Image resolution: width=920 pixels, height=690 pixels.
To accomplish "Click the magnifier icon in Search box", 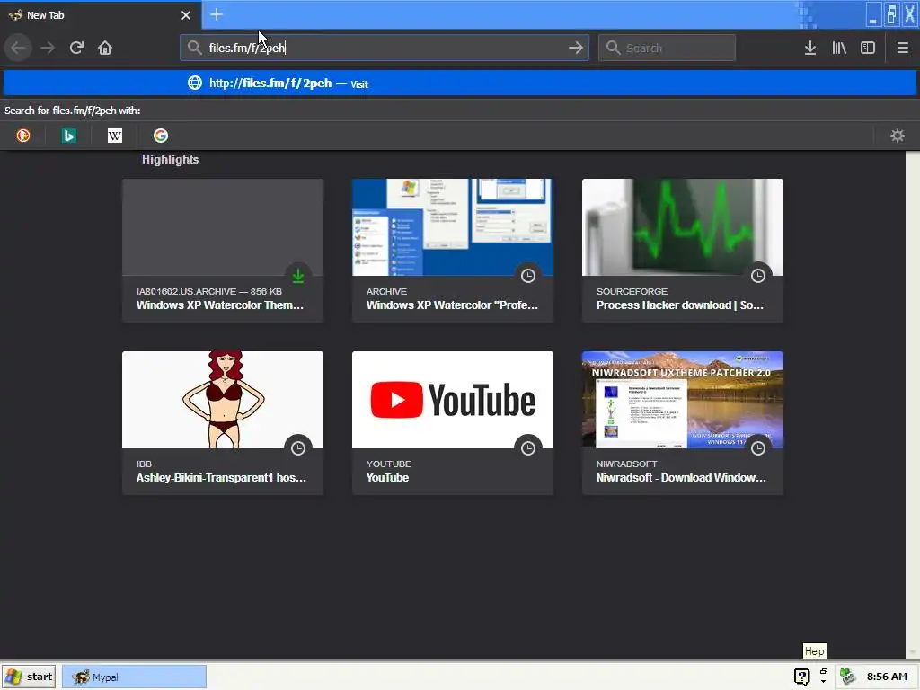I will (x=613, y=48).
